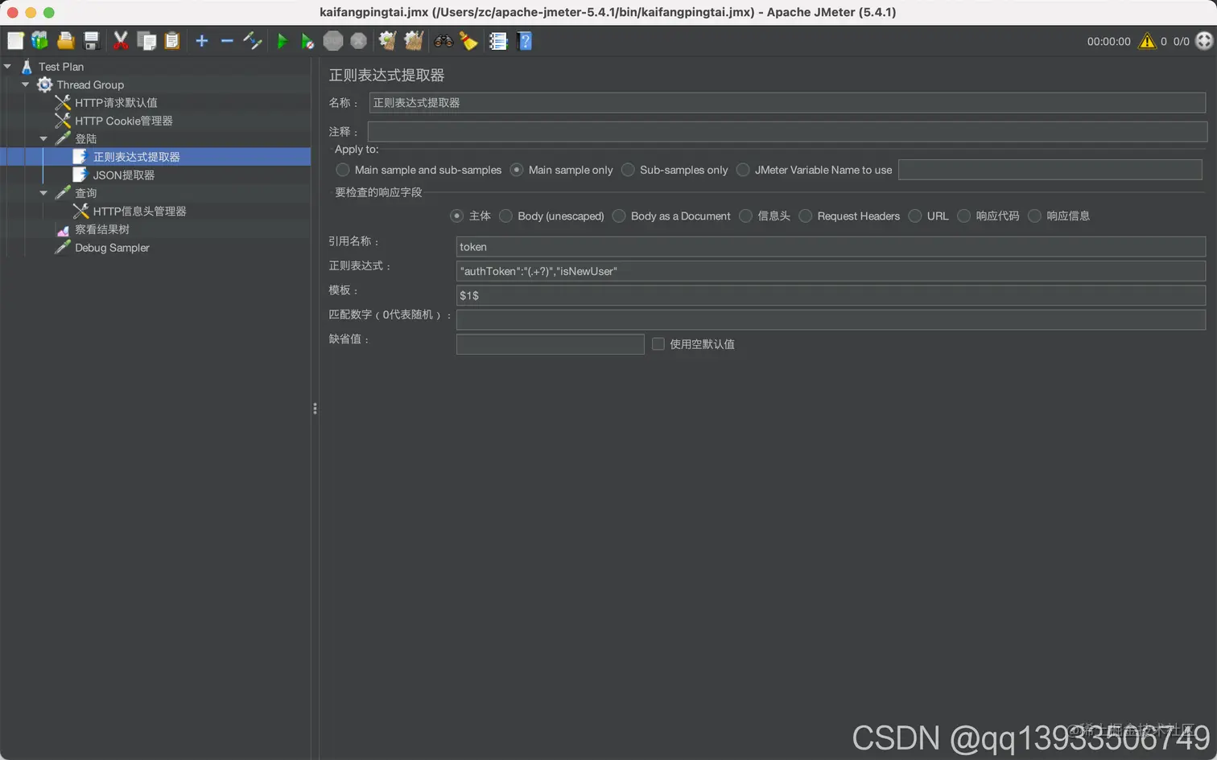1217x760 pixels.
Task: Click the Cut scissors icon
Action: point(121,40)
